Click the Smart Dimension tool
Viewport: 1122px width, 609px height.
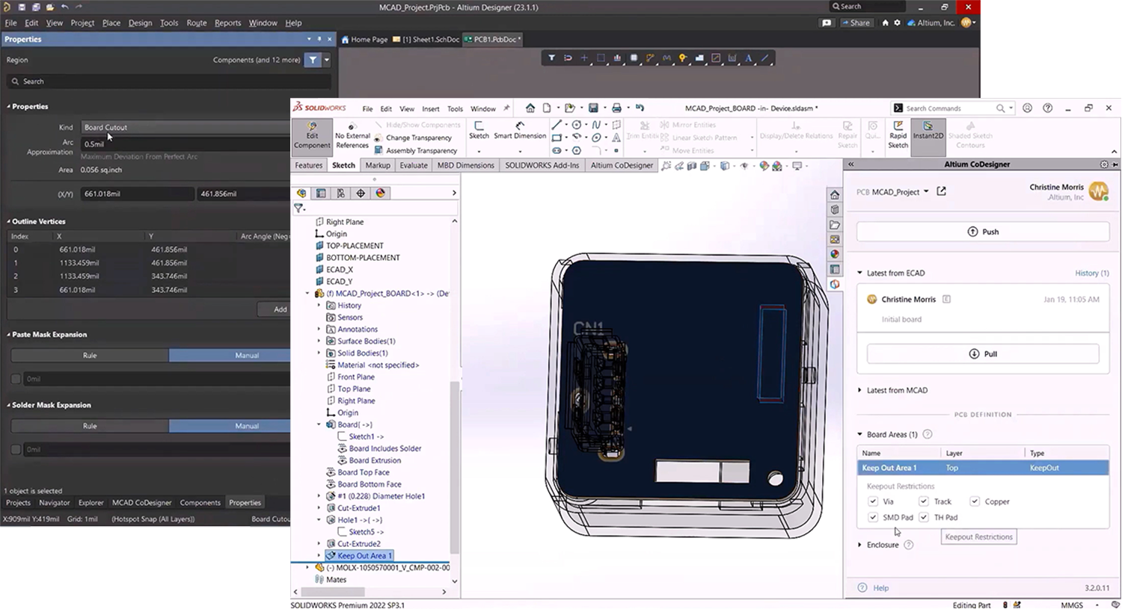520,130
